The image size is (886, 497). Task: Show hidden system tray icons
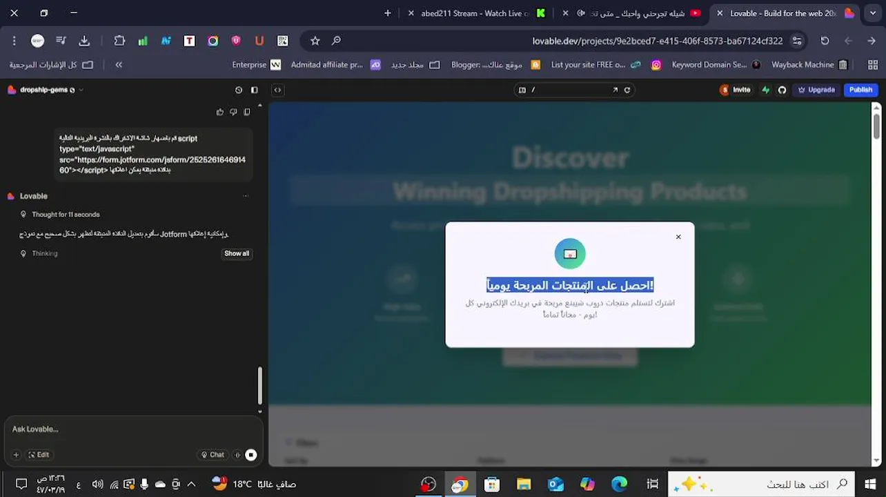(191, 485)
